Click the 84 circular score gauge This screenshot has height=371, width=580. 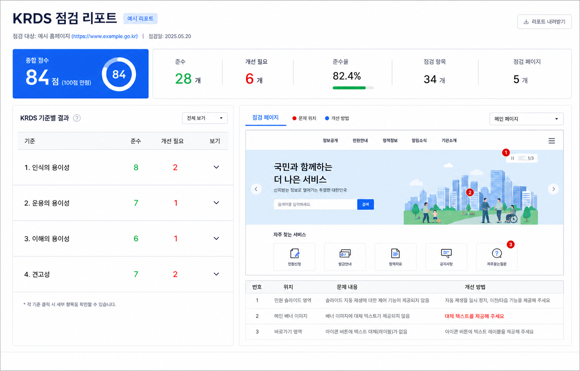[119, 74]
